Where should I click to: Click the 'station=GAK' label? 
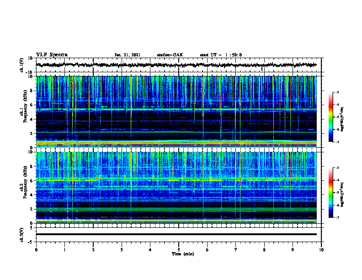170,55
